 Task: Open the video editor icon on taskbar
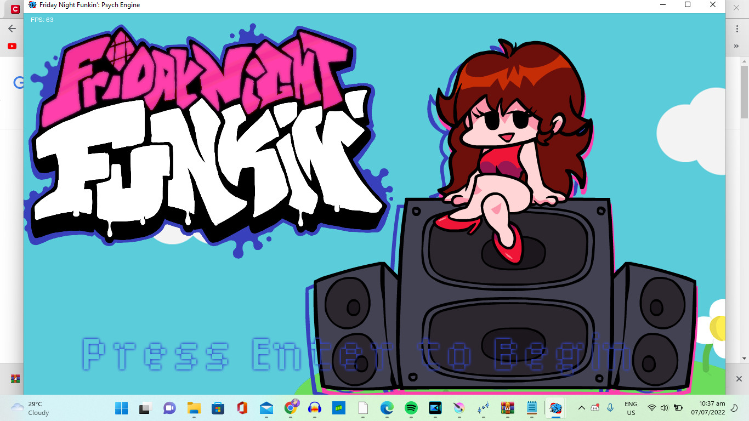[x=435, y=408]
